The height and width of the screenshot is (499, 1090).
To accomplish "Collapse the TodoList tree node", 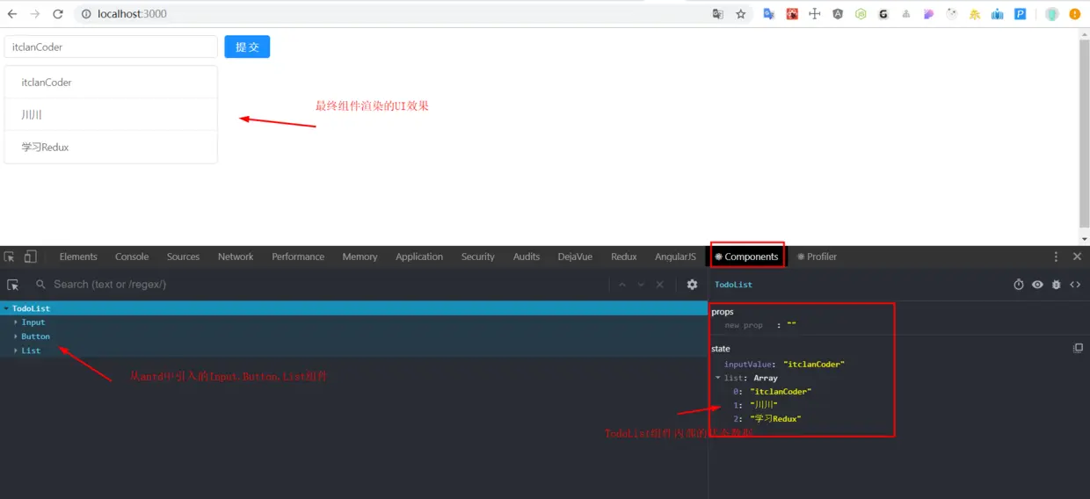I will [x=7, y=308].
